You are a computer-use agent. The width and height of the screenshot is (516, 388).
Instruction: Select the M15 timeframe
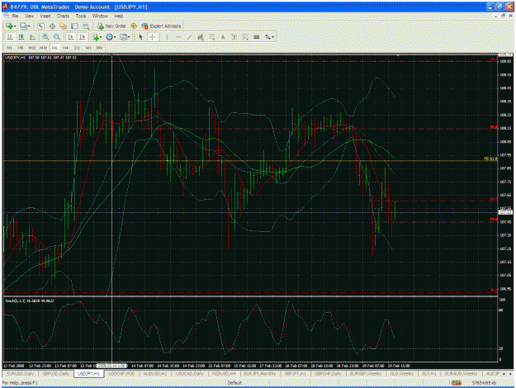coord(31,48)
